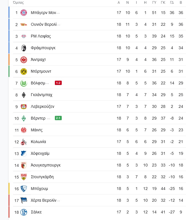Image resolution: width=186 pixels, height=220 pixels.
Task: Click the ΓΔ goal difference header
Action: pyautogui.click(x=172, y=3)
